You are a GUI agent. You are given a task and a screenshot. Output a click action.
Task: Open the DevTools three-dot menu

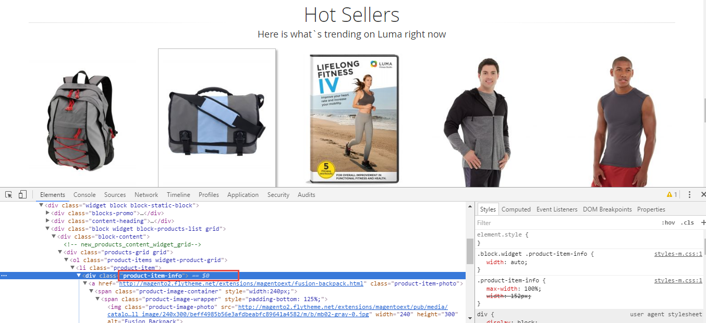click(x=689, y=194)
